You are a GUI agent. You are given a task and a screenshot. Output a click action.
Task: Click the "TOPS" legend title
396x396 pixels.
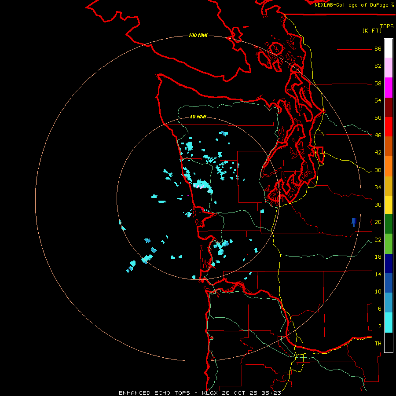[x=387, y=26]
